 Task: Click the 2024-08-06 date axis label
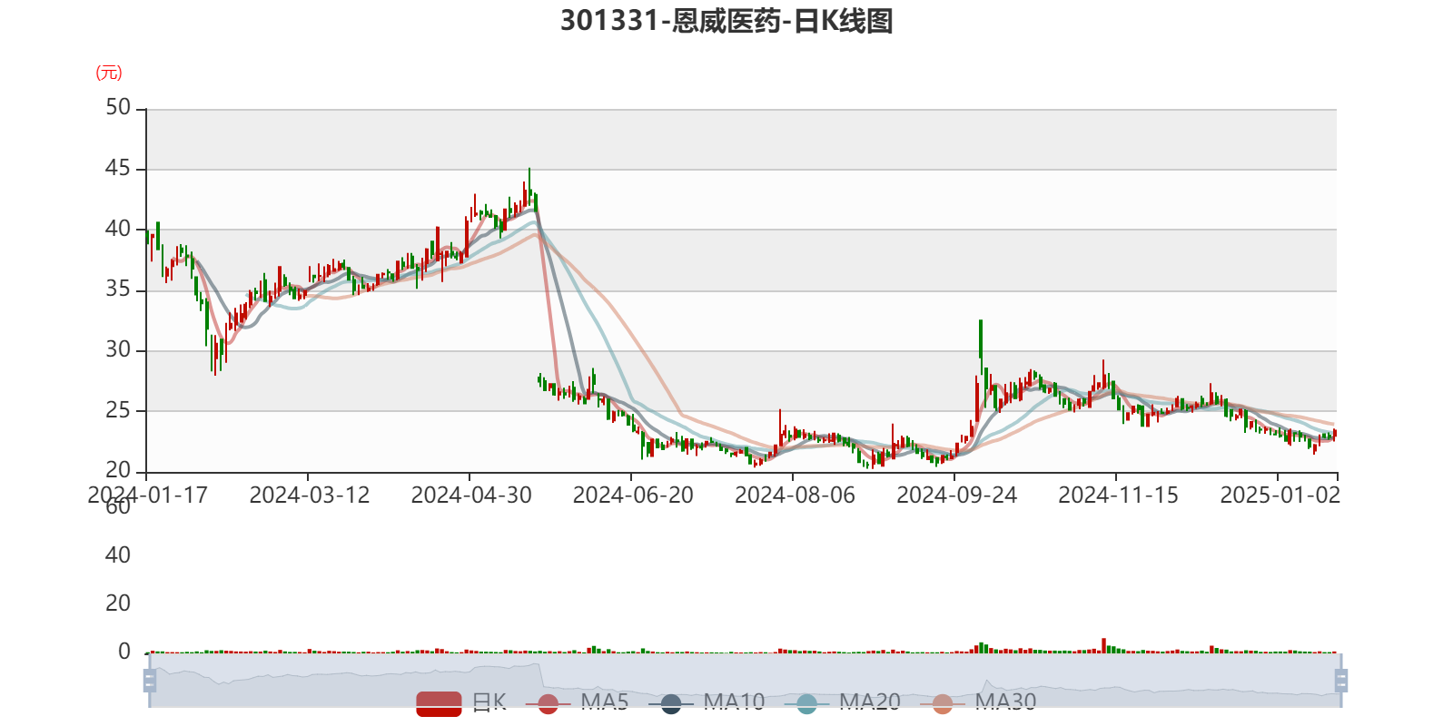click(795, 495)
